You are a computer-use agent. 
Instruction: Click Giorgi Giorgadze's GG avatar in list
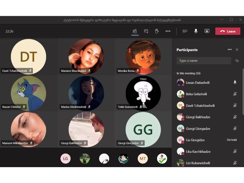tap(181, 128)
